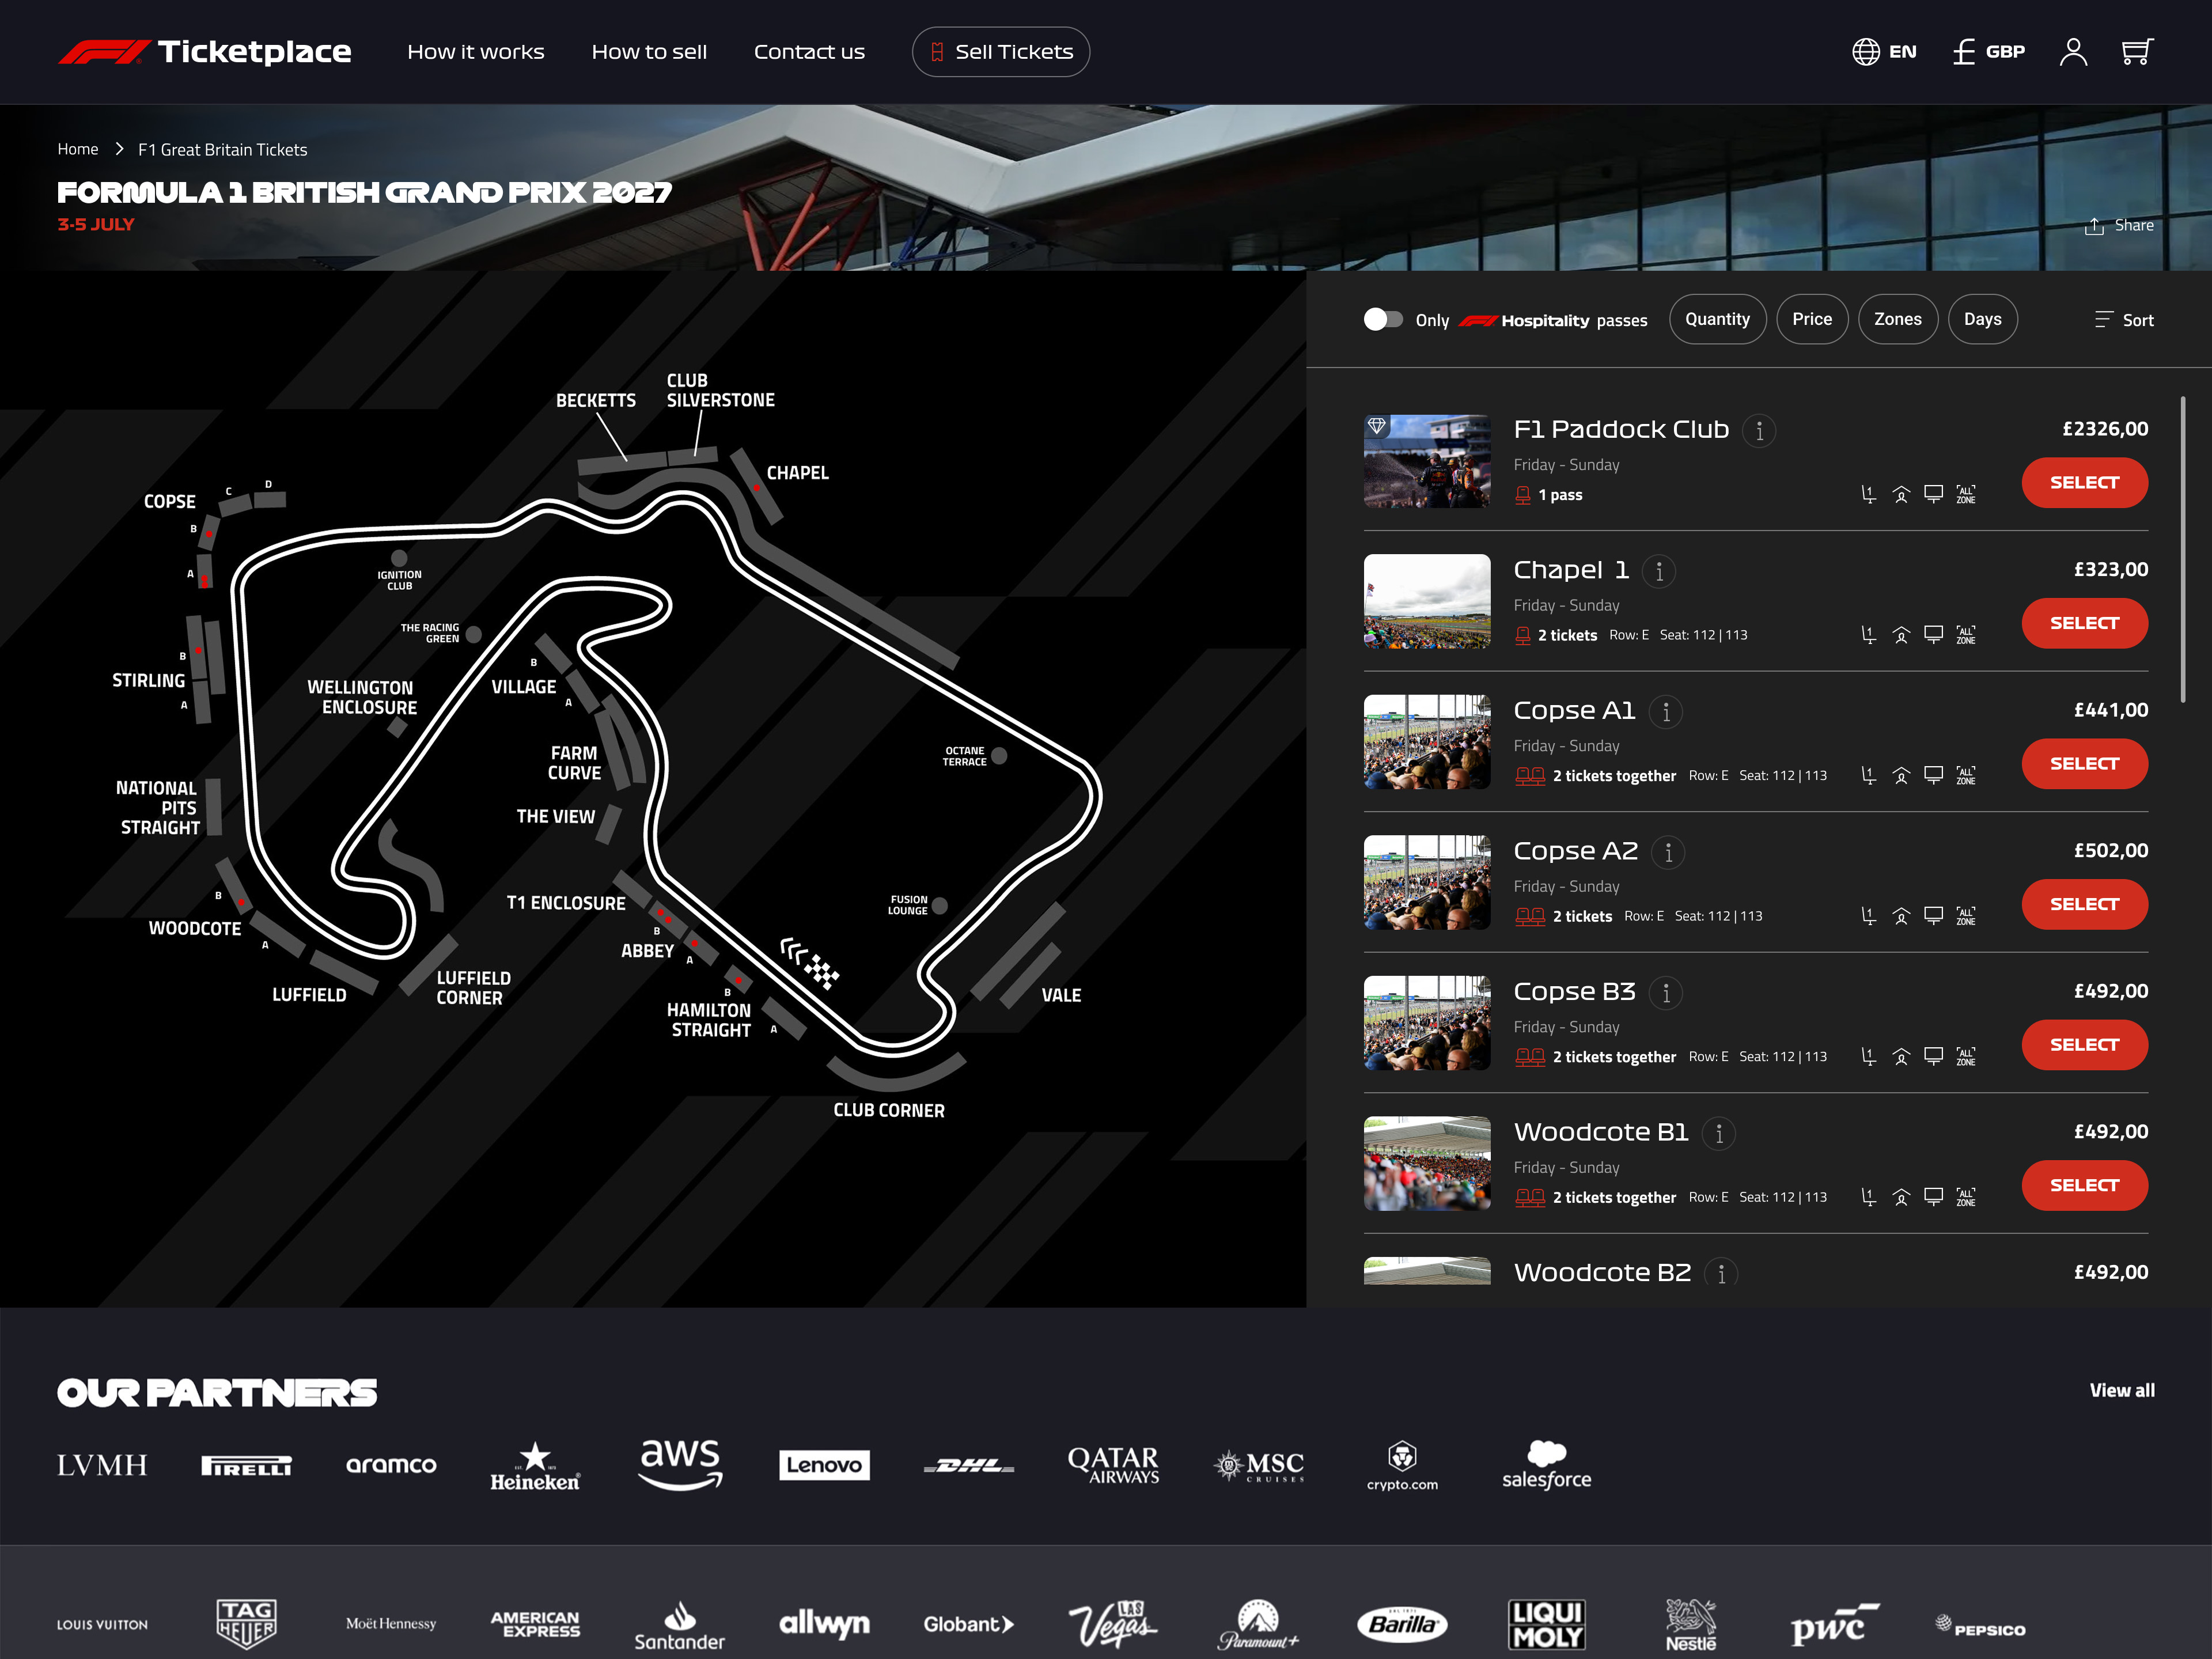Click the Ignition Club marker on map
This screenshot has width=2212, height=1659.
[399, 558]
